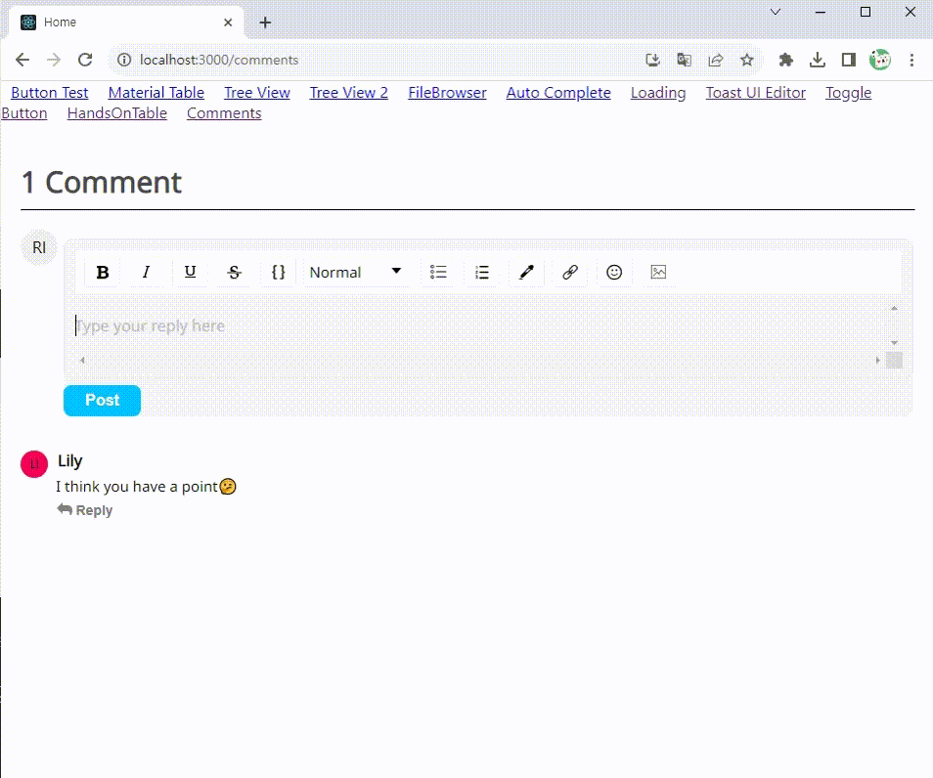Screen dimensions: 933x778
Task: Open the browser downloads icon
Action: [x=818, y=60]
